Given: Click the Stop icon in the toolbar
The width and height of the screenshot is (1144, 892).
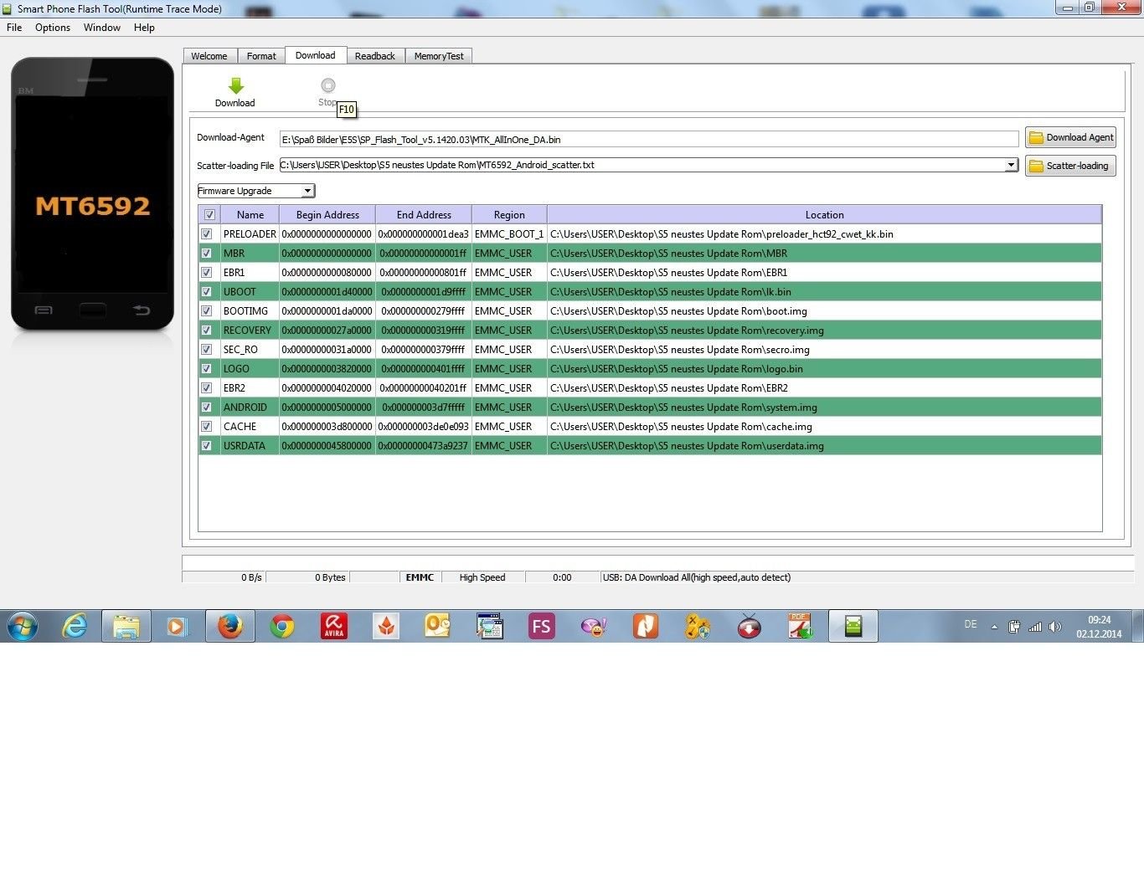Looking at the screenshot, I should point(328,85).
